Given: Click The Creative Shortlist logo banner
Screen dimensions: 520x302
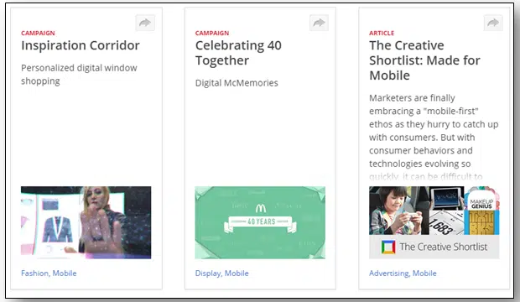Looking at the screenshot, I should coord(434,247).
